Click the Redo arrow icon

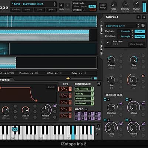point(67,6)
